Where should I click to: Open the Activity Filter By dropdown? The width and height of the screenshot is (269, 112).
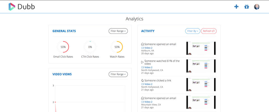point(193,31)
